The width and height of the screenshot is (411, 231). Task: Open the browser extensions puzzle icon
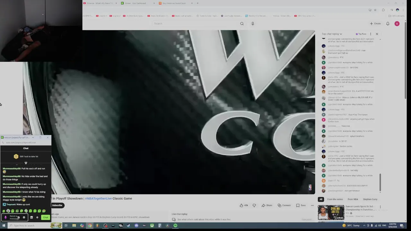(x=383, y=10)
